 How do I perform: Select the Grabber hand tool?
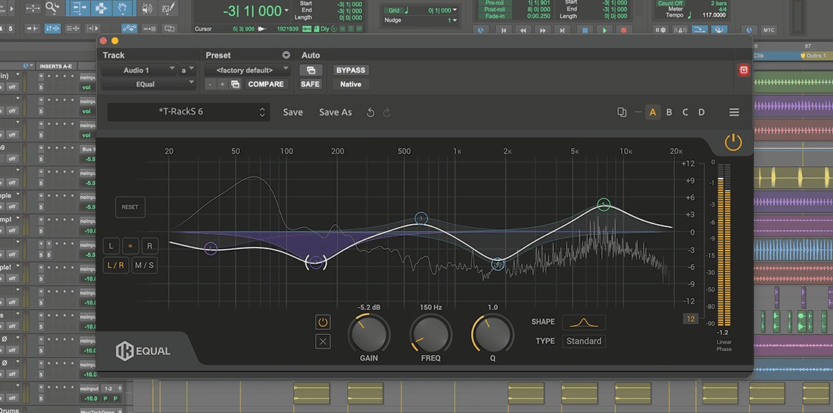tap(121, 7)
